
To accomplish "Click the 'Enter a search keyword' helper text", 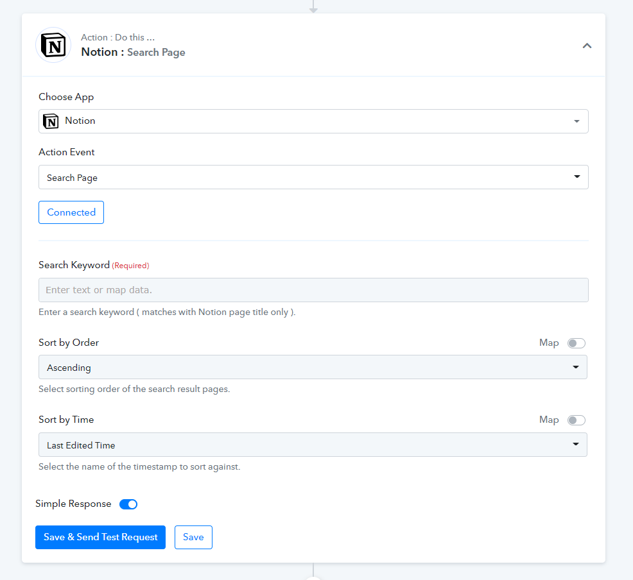I will (x=167, y=312).
